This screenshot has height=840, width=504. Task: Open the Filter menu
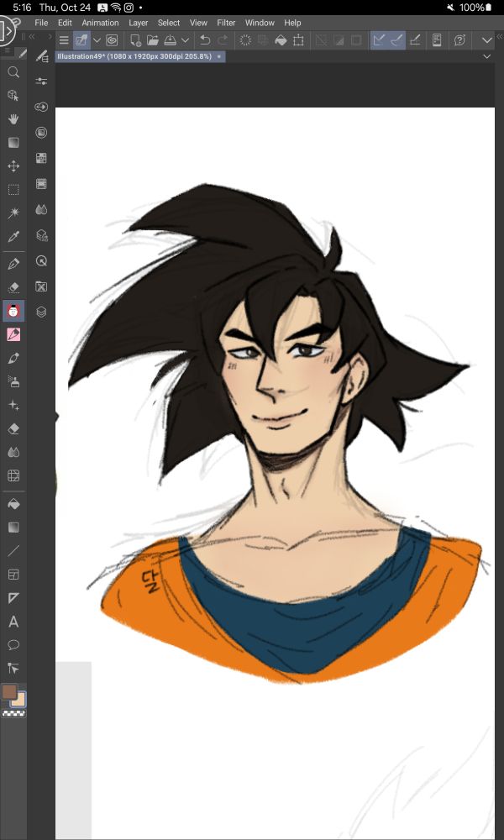tap(226, 23)
